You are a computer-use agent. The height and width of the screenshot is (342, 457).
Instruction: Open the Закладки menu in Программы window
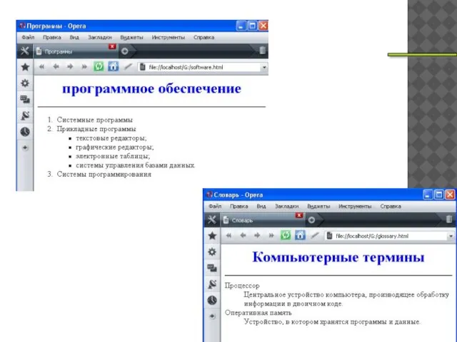tap(99, 36)
